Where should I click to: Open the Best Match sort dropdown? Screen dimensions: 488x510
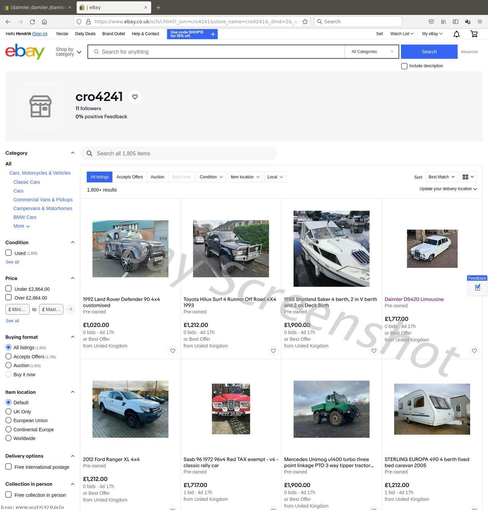(x=441, y=177)
